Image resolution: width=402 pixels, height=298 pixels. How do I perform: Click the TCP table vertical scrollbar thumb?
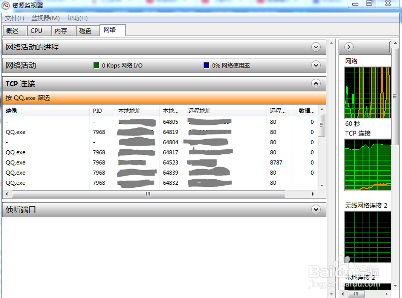[322, 125]
